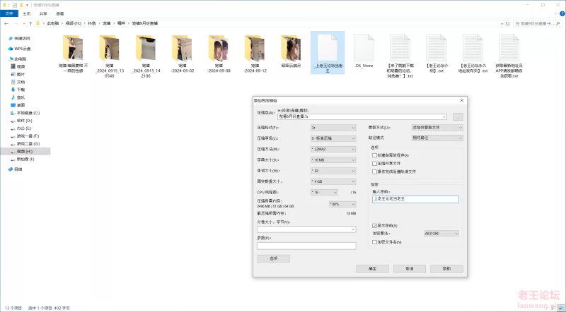This screenshot has height=312, width=566.
Task: Open compression level dropdown showing 标准压缩
Action: click(x=333, y=138)
